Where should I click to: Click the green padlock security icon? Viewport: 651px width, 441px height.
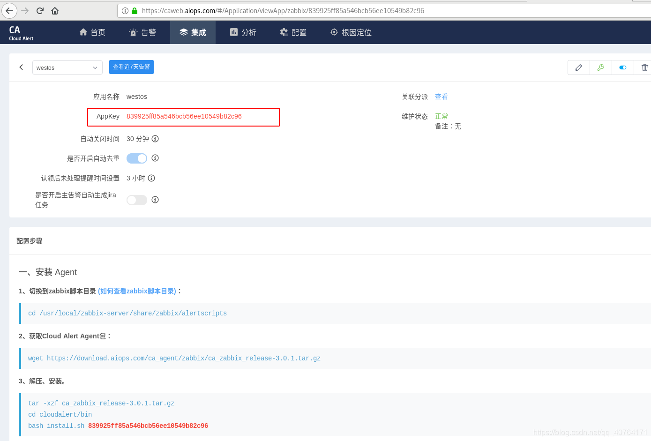pyautogui.click(x=135, y=11)
